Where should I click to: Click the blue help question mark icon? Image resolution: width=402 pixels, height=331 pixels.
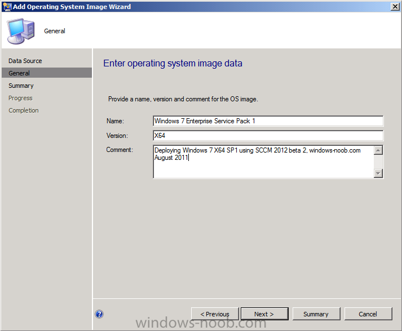99,314
